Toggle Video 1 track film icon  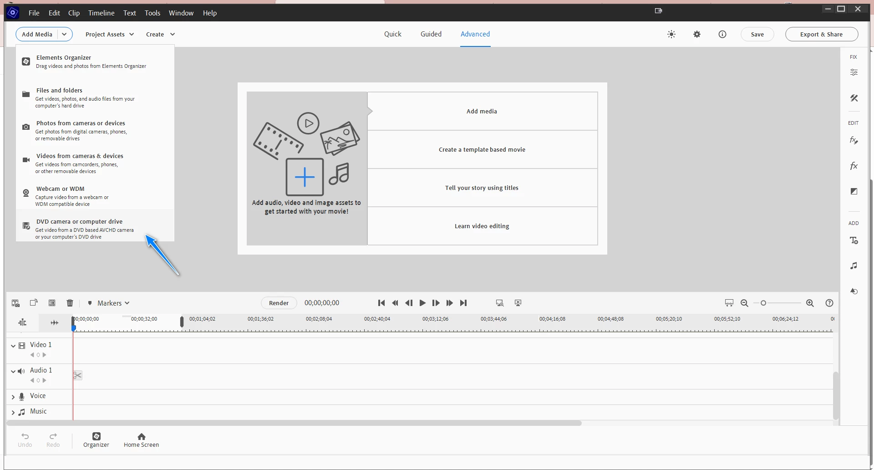point(22,345)
